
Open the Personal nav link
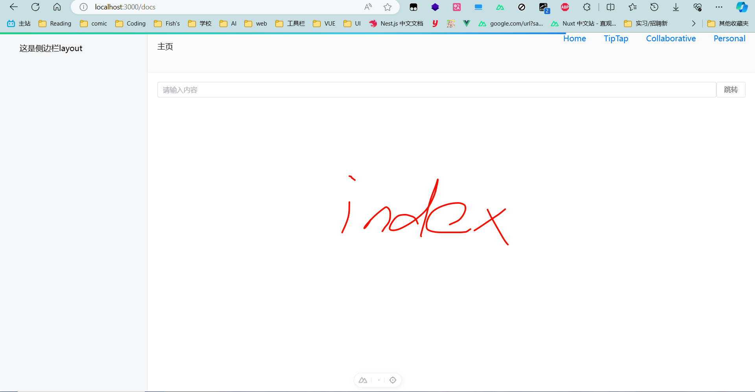pos(729,39)
